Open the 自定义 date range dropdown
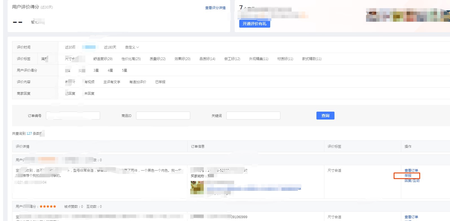The height and width of the screenshot is (221, 450). point(132,47)
